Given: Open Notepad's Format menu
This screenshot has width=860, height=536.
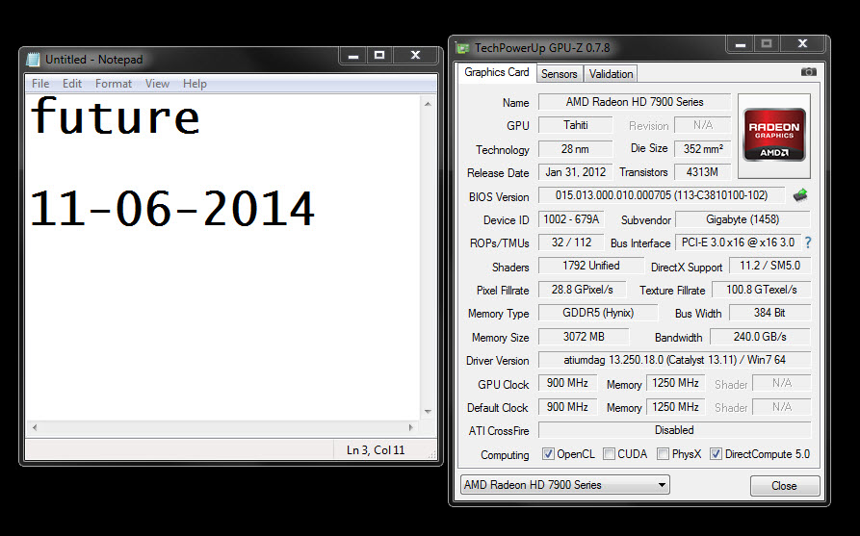Looking at the screenshot, I should click(114, 84).
